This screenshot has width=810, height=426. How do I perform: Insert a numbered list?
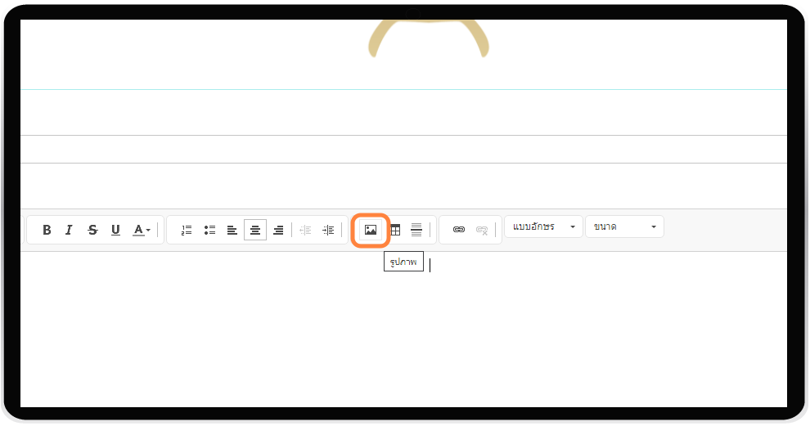click(187, 230)
